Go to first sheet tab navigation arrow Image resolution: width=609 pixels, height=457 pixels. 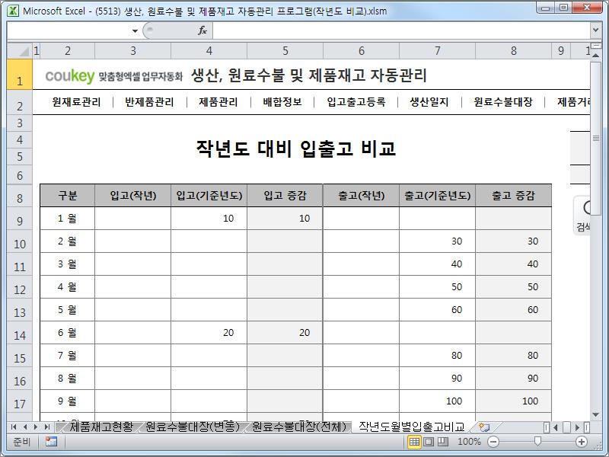tap(14, 427)
